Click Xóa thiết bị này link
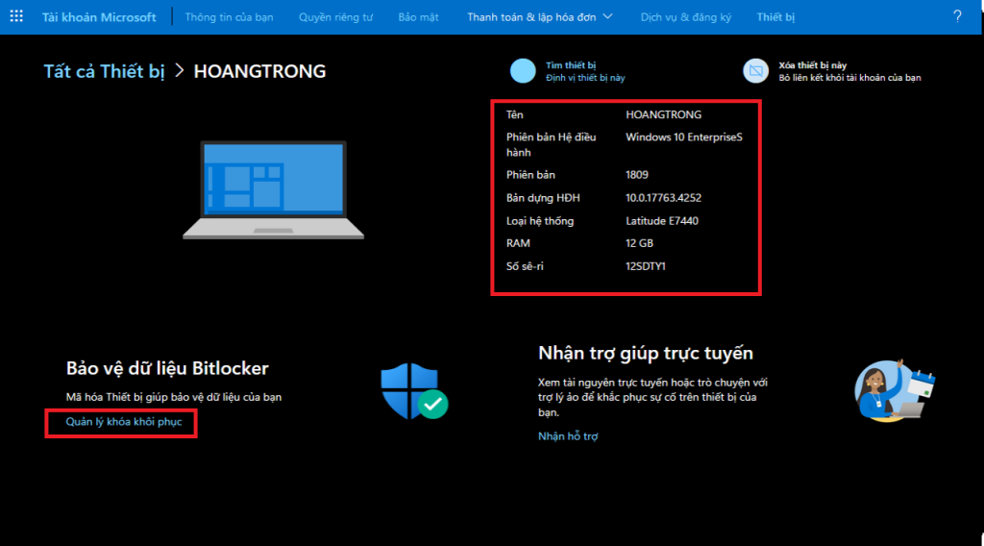 pyautogui.click(x=813, y=65)
